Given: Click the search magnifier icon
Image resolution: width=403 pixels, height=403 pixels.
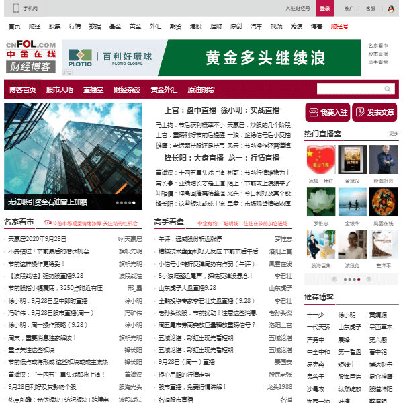Looking at the screenshot, I should 388,89.
